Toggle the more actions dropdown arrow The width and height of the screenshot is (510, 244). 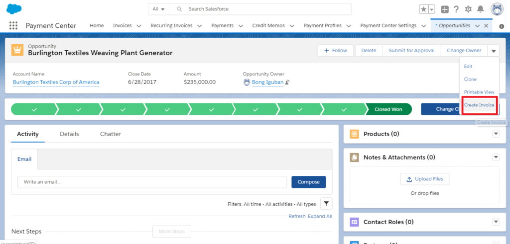click(x=494, y=51)
